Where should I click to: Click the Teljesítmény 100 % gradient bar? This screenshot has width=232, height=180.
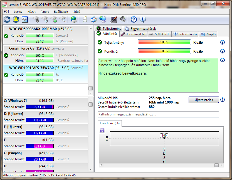[x=164, y=42]
